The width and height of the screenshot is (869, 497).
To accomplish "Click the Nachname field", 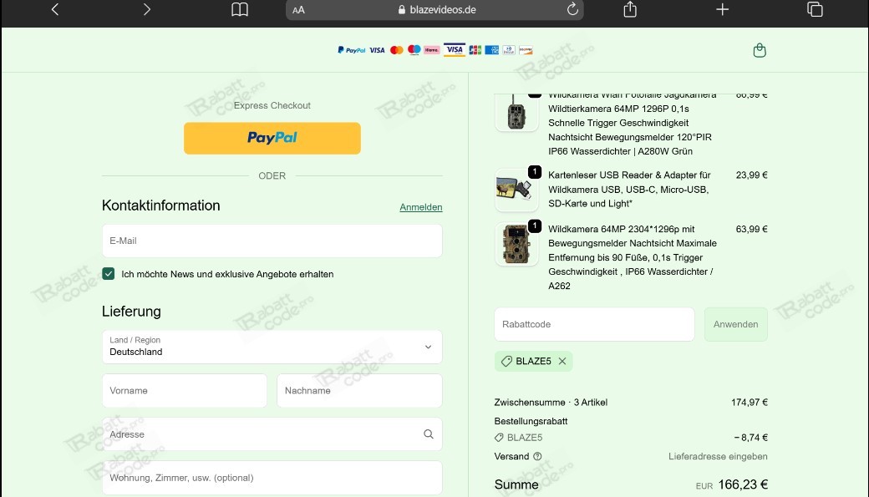I will tap(359, 391).
